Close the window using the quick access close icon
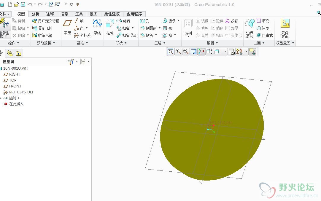Viewport: 321px width, 201px height. tap(71, 4)
